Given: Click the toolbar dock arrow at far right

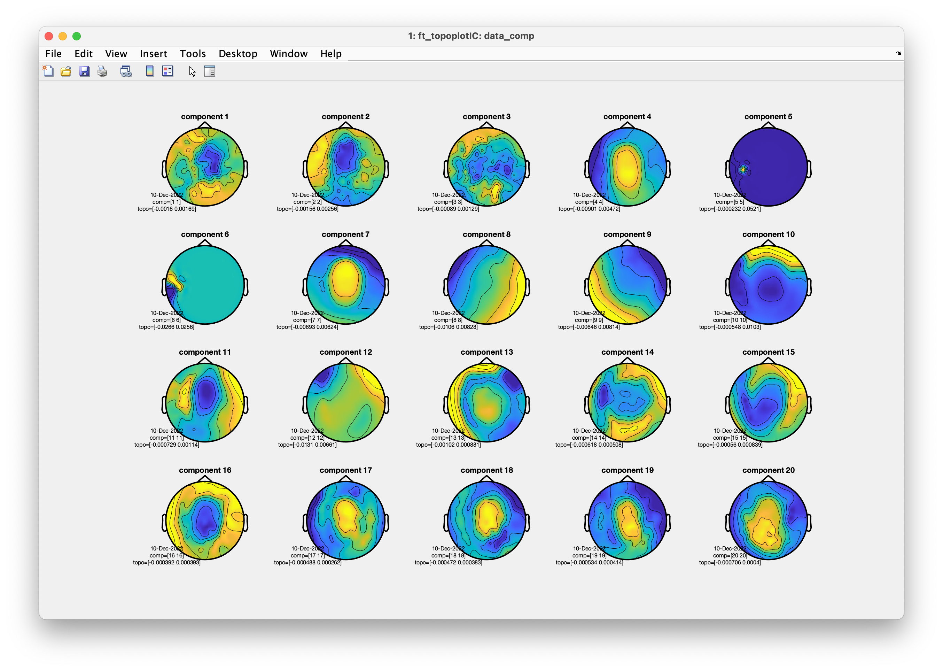Looking at the screenshot, I should coord(898,53).
